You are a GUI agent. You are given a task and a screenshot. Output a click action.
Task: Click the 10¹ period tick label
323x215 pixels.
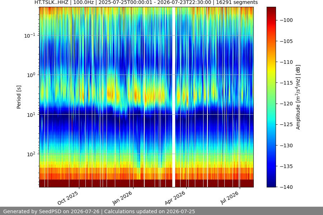point(31,115)
